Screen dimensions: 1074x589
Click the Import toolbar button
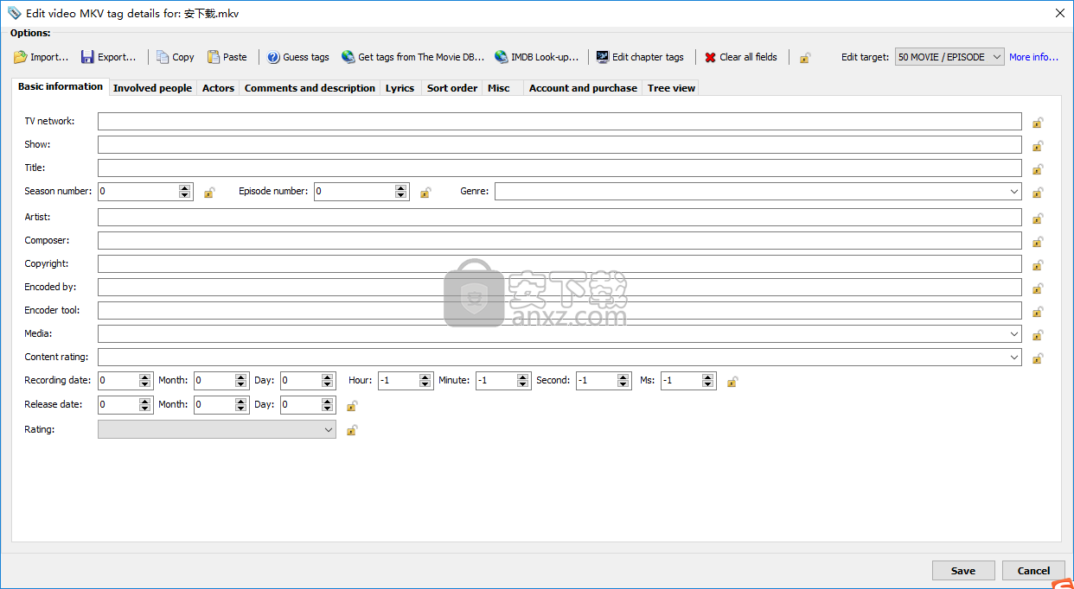pos(41,57)
